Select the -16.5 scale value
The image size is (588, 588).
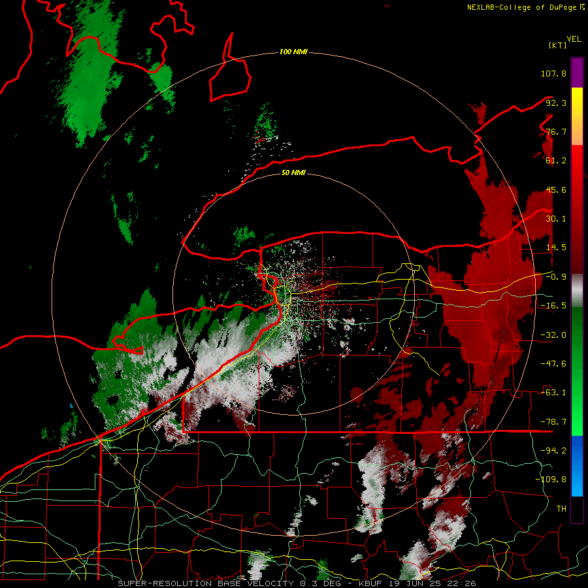[x=553, y=306]
